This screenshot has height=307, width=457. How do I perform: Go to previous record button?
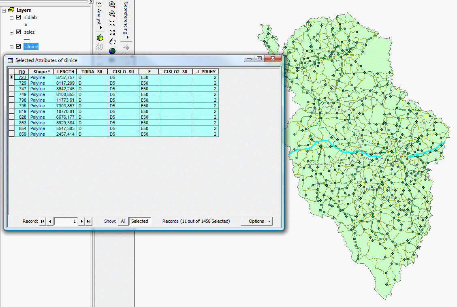(50, 222)
